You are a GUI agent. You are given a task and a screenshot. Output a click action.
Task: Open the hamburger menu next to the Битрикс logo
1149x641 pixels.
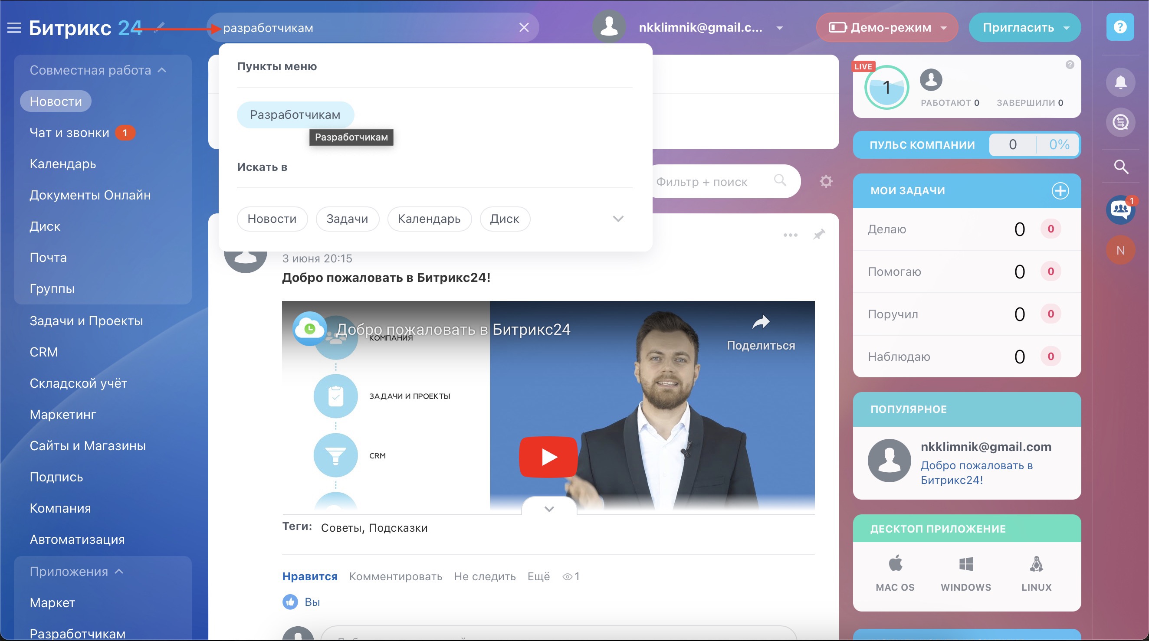[x=14, y=28]
